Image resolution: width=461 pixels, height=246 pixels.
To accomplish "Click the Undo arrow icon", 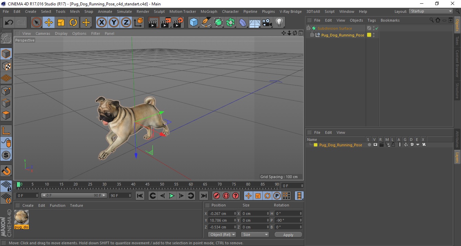I will pyautogui.click(x=9, y=23).
